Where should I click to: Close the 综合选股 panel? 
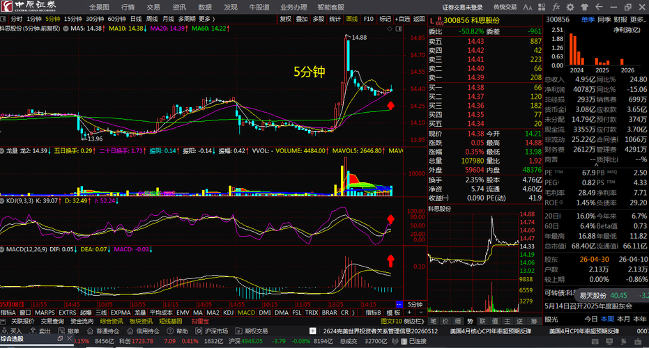click(69, 338)
